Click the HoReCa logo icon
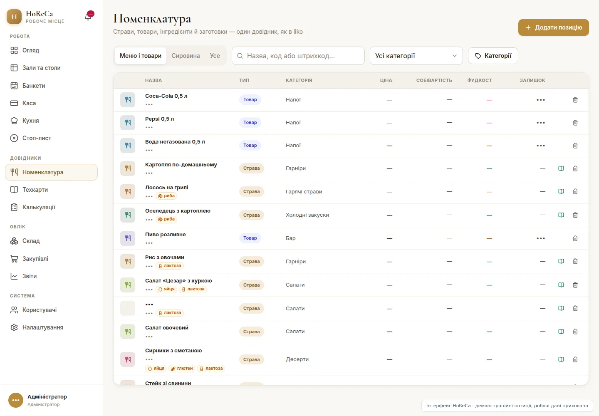The image size is (599, 416). [x=14, y=17]
